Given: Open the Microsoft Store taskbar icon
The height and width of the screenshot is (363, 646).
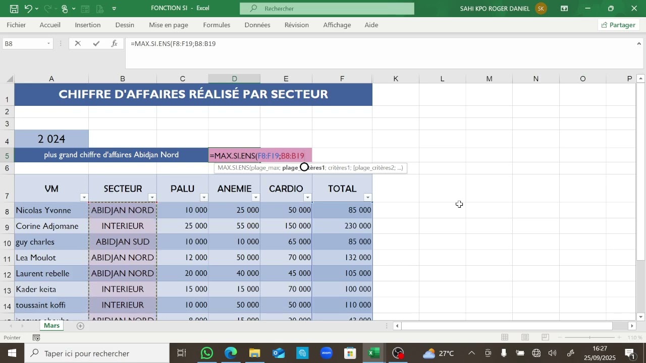Looking at the screenshot, I should click(x=350, y=353).
